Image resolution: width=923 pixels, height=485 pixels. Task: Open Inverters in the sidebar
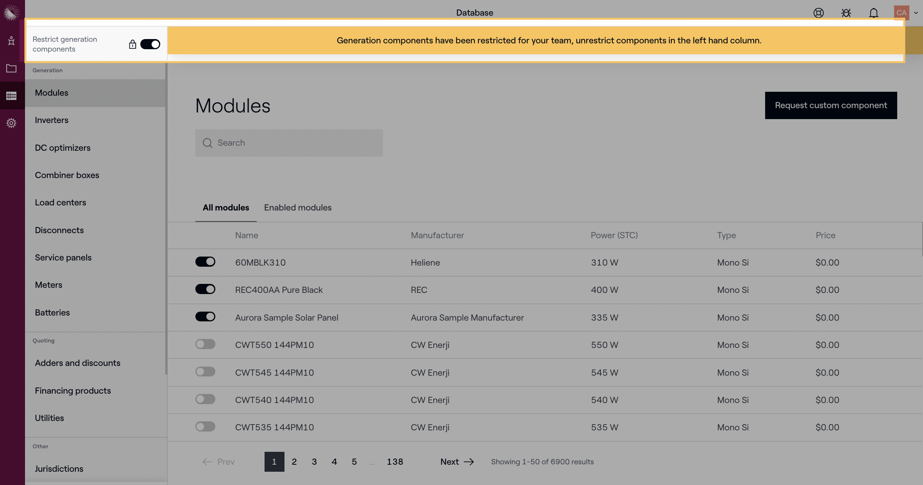(x=95, y=120)
